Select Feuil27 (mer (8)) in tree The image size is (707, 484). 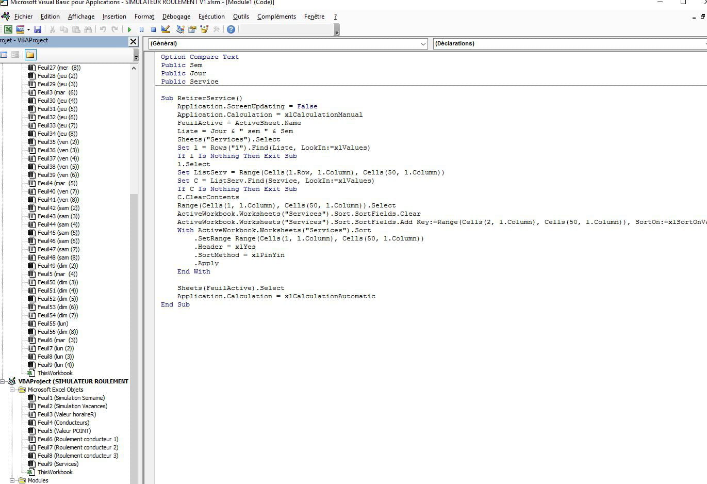[x=59, y=68]
